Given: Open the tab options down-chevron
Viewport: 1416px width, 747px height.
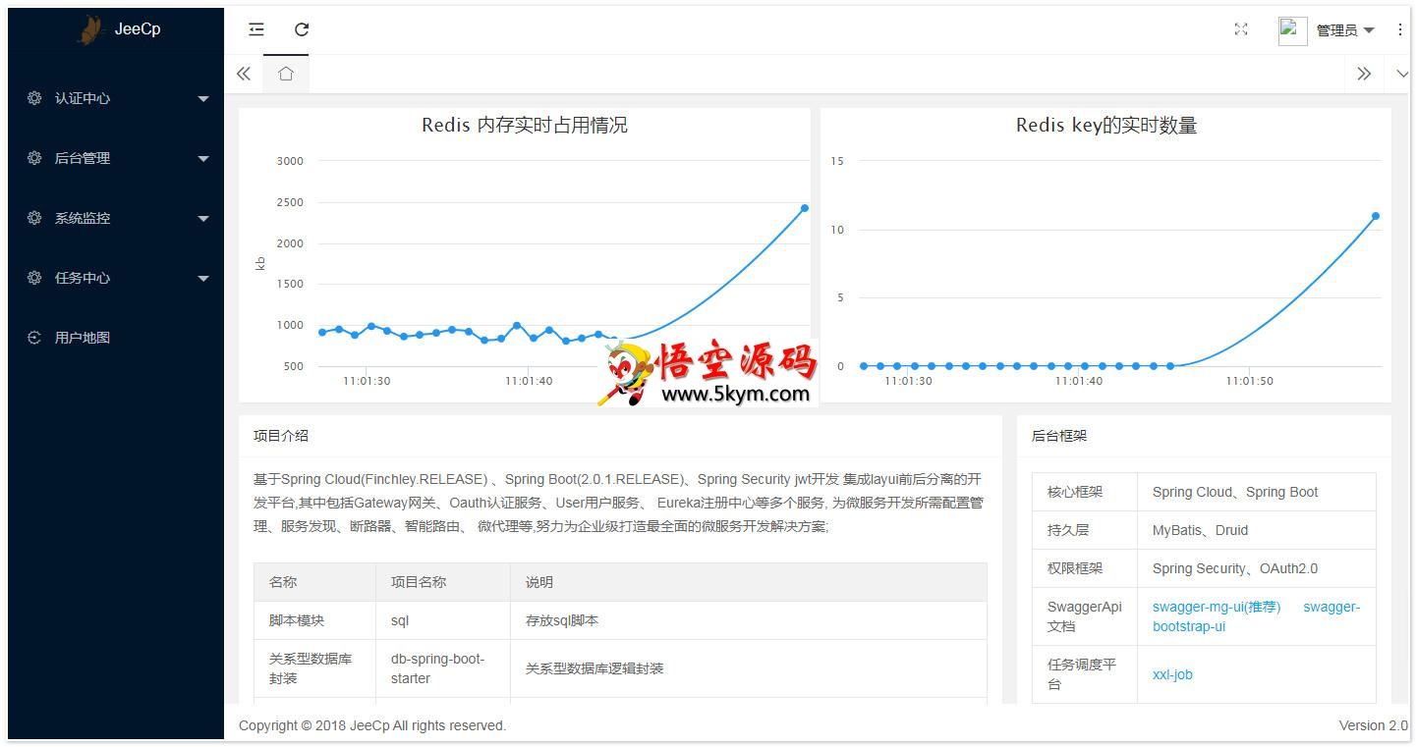Looking at the screenshot, I should (1402, 74).
